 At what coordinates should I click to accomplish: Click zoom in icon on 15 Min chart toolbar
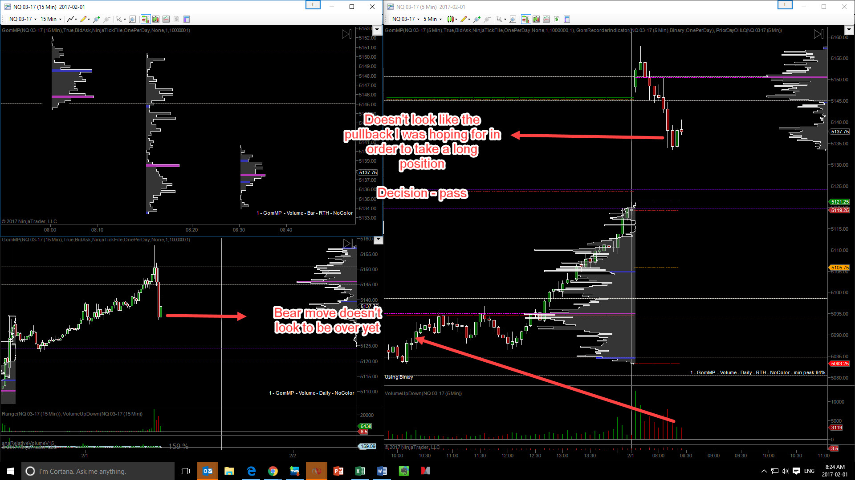click(97, 19)
